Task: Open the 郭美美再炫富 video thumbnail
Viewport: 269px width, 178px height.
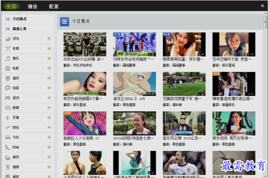Action: (184, 44)
